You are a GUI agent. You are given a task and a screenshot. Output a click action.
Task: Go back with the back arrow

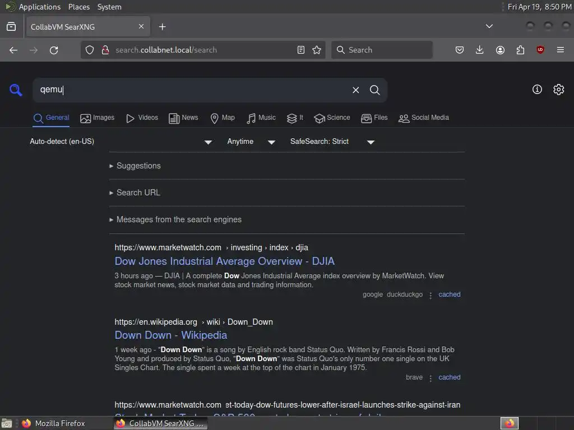coord(13,50)
